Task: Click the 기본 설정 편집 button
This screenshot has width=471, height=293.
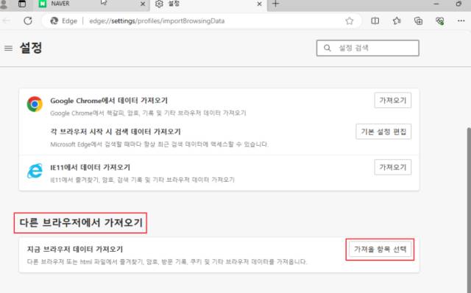Action: tap(383, 132)
